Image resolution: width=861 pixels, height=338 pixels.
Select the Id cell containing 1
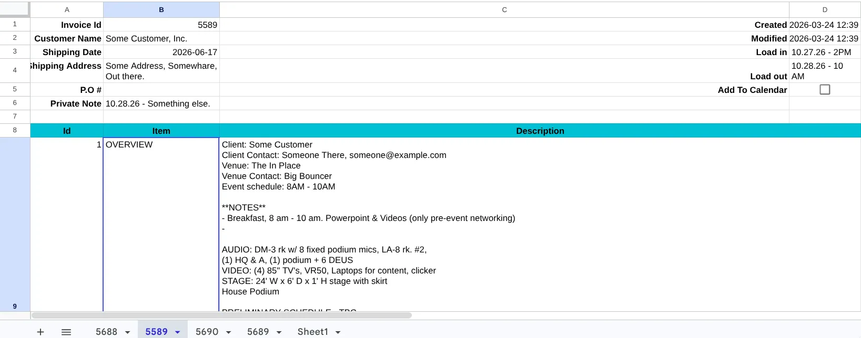(x=67, y=225)
